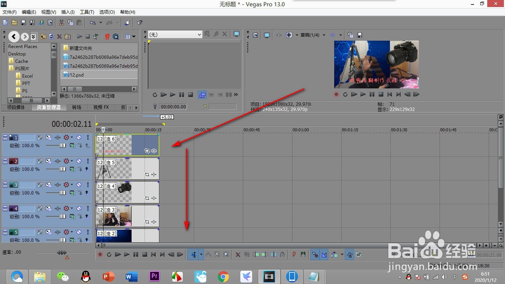This screenshot has height=284, width=505.
Task: Toggle bypass motion blur on track 2
Action: (40, 161)
